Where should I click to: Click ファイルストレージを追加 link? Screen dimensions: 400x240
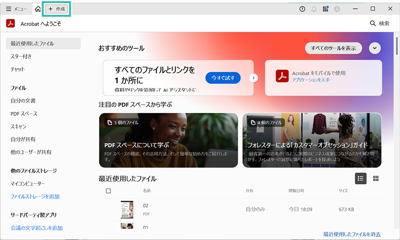pos(35,197)
